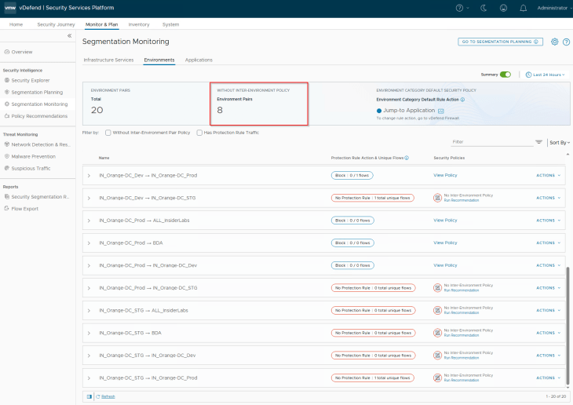Click the edit icon next to Jump-to Application

441,111
